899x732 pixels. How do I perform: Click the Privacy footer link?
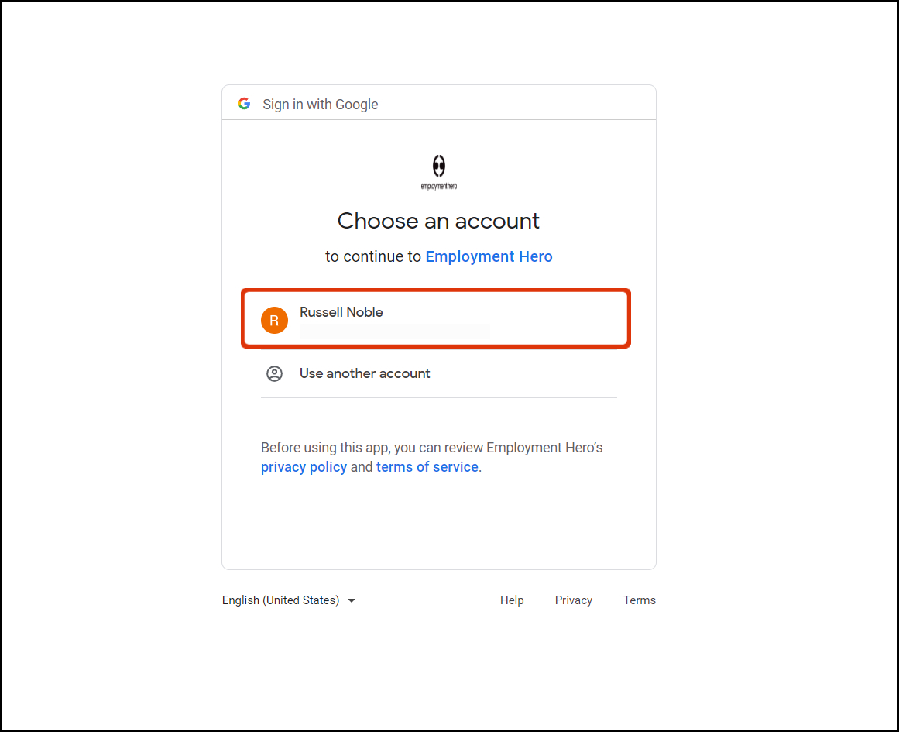[573, 600]
